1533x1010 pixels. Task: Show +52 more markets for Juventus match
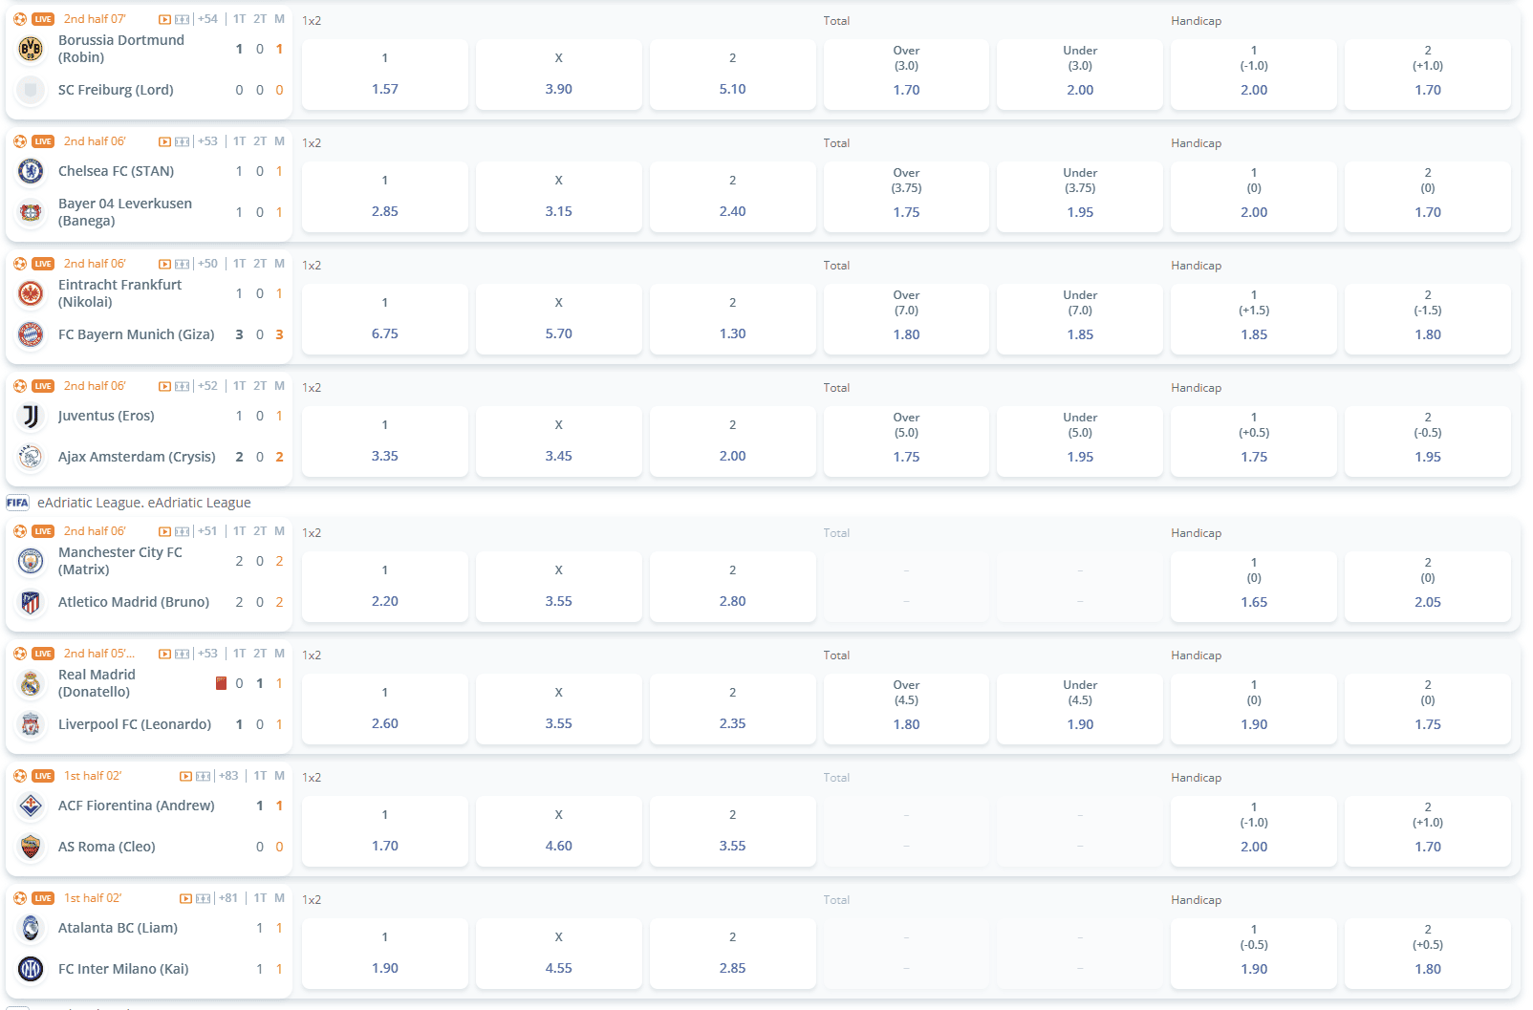[207, 386]
